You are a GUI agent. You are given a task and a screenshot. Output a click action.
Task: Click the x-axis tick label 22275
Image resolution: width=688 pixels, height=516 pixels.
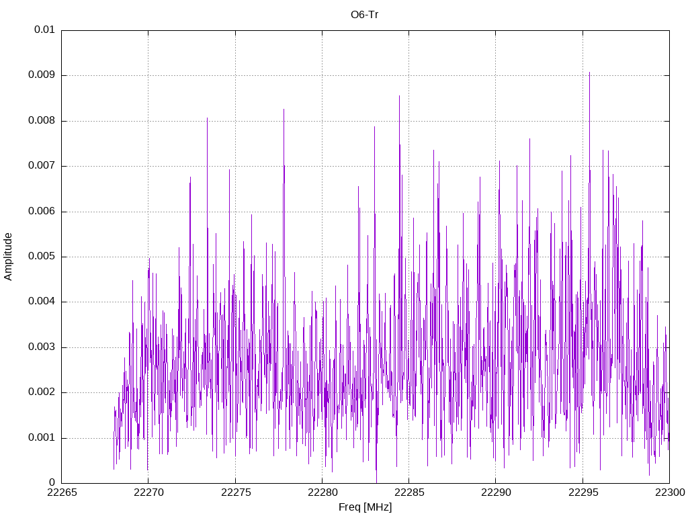tap(236, 492)
